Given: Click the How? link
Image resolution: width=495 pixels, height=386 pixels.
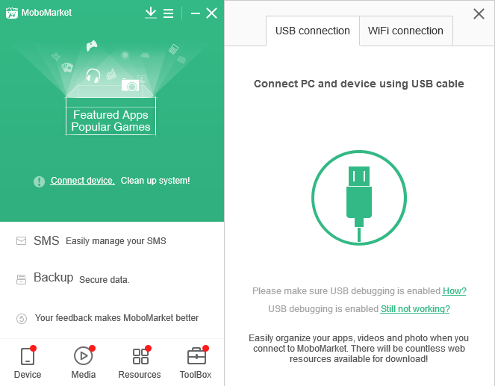Looking at the screenshot, I should coord(454,291).
